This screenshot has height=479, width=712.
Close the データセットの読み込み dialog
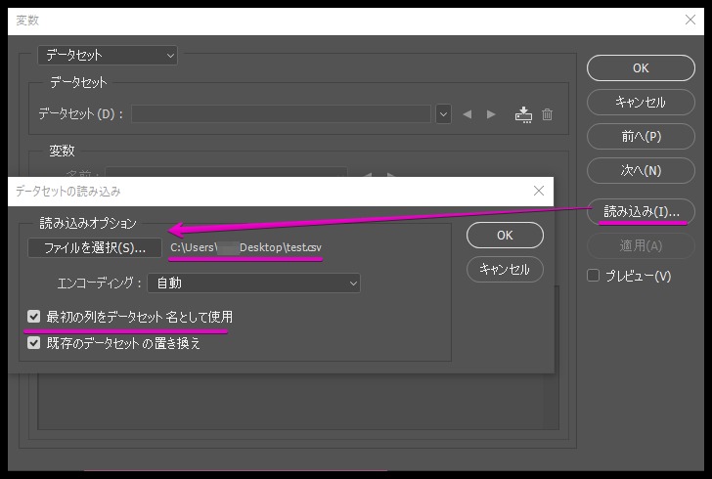[x=538, y=192]
